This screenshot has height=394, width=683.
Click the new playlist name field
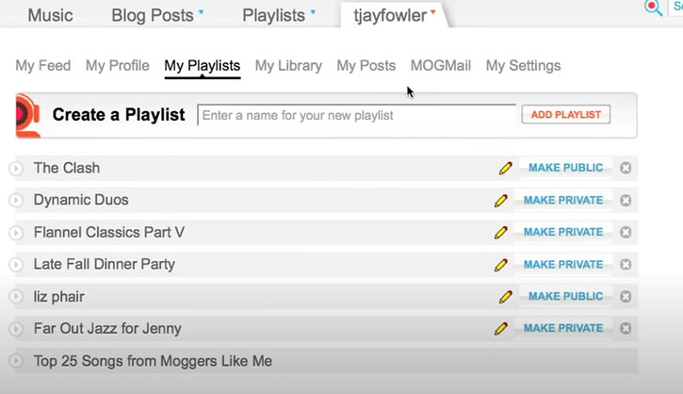(356, 115)
